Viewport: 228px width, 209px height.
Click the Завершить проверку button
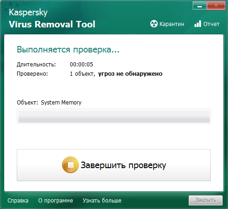coord(114,165)
